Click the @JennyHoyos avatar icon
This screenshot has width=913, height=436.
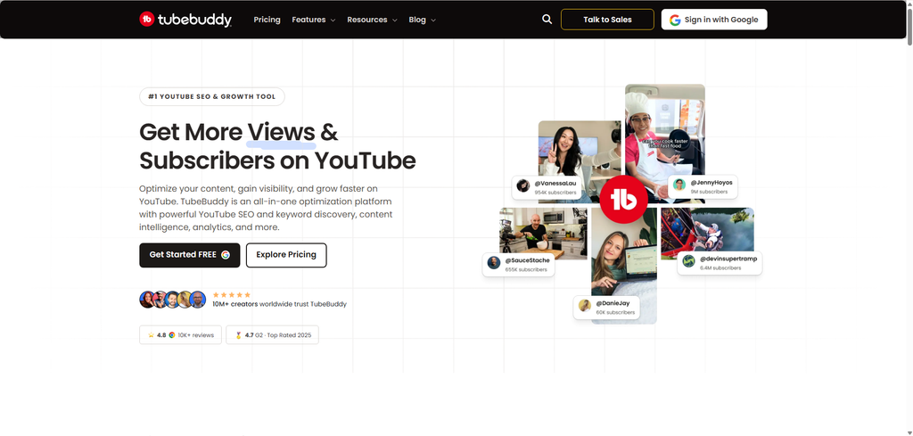(x=679, y=185)
